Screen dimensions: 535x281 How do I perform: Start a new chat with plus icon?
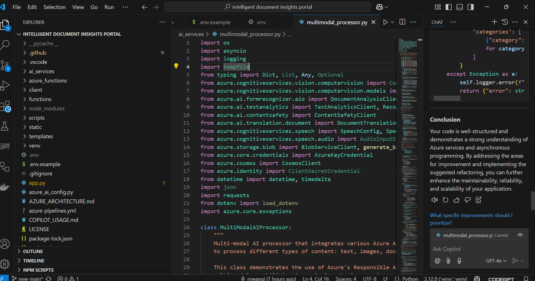coord(494,22)
